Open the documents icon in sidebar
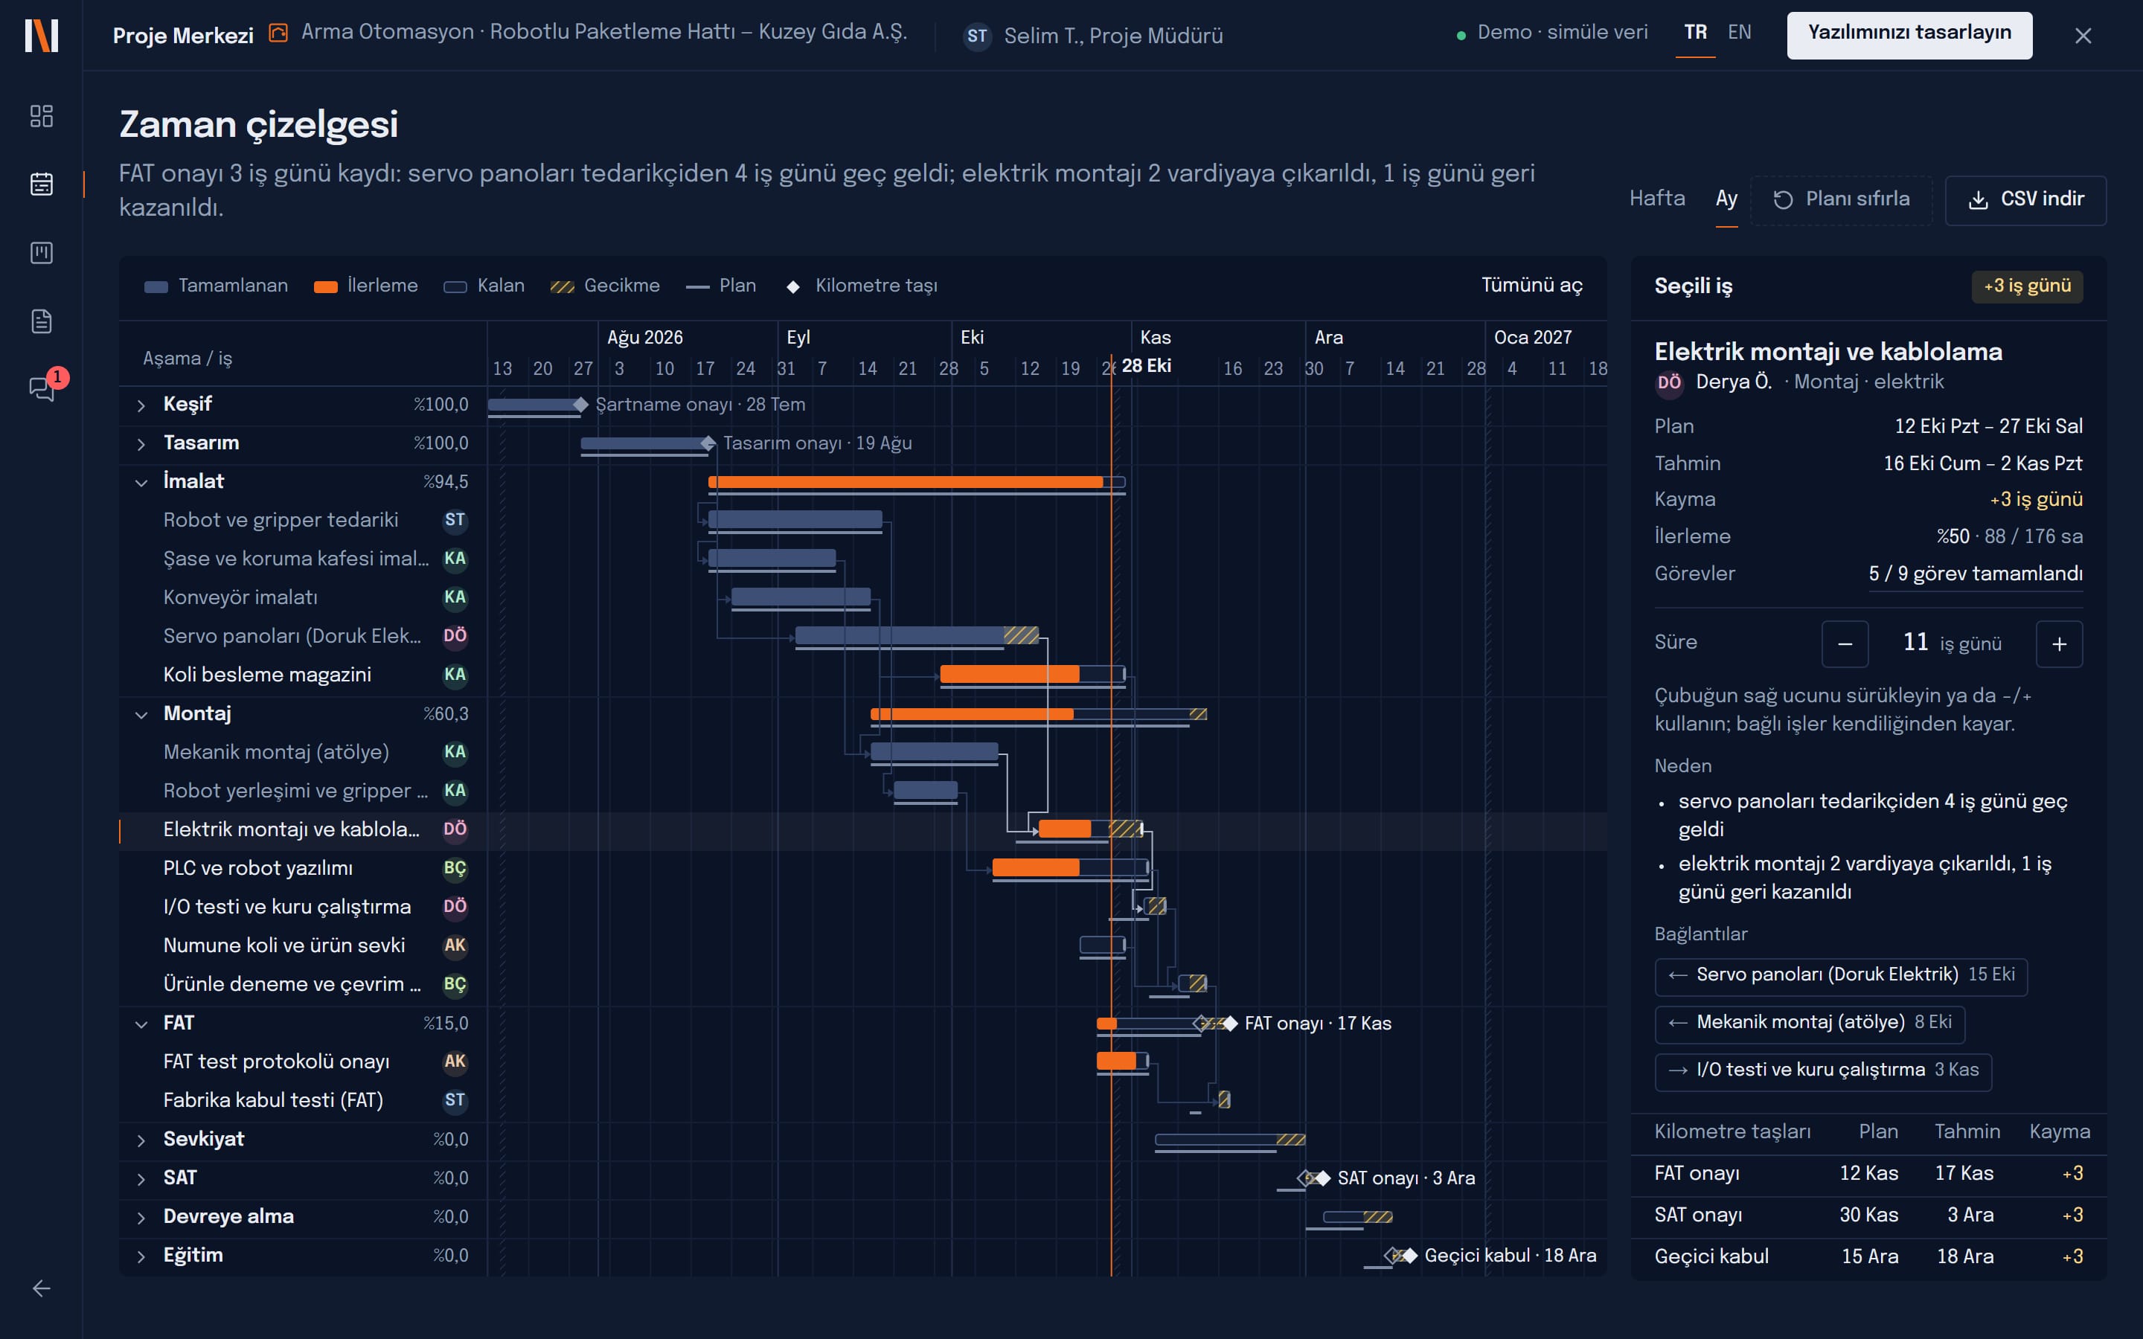Image resolution: width=2143 pixels, height=1339 pixels. click(x=41, y=321)
